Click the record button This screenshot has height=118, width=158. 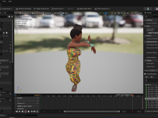[x=25, y=111]
